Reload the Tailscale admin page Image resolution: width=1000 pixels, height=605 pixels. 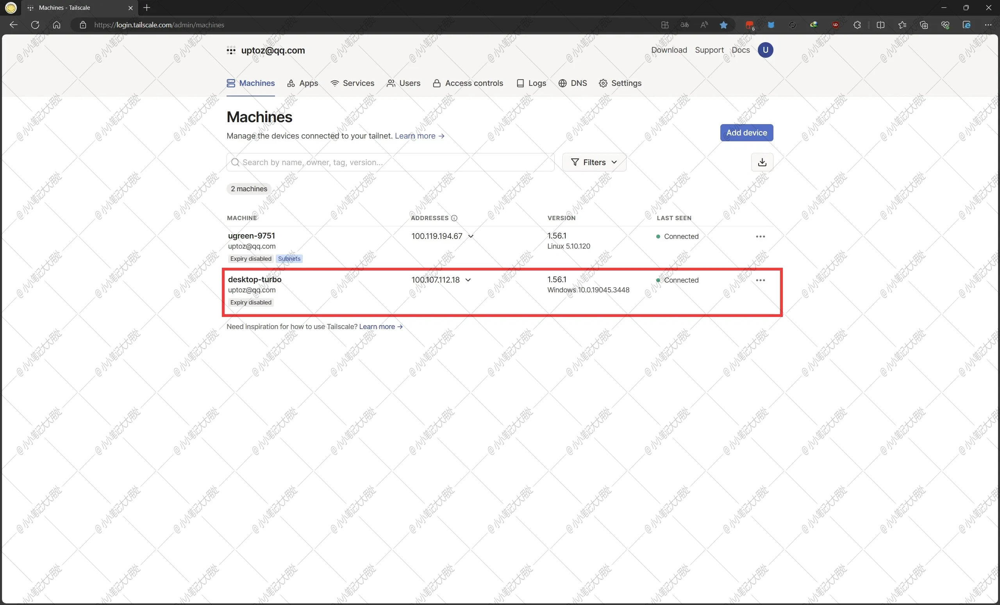click(x=35, y=25)
